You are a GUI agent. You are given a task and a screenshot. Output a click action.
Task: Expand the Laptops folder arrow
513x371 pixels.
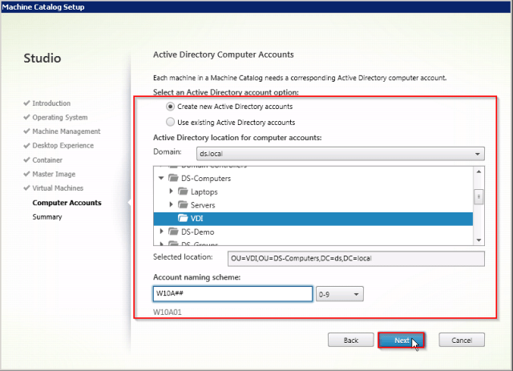(172, 192)
